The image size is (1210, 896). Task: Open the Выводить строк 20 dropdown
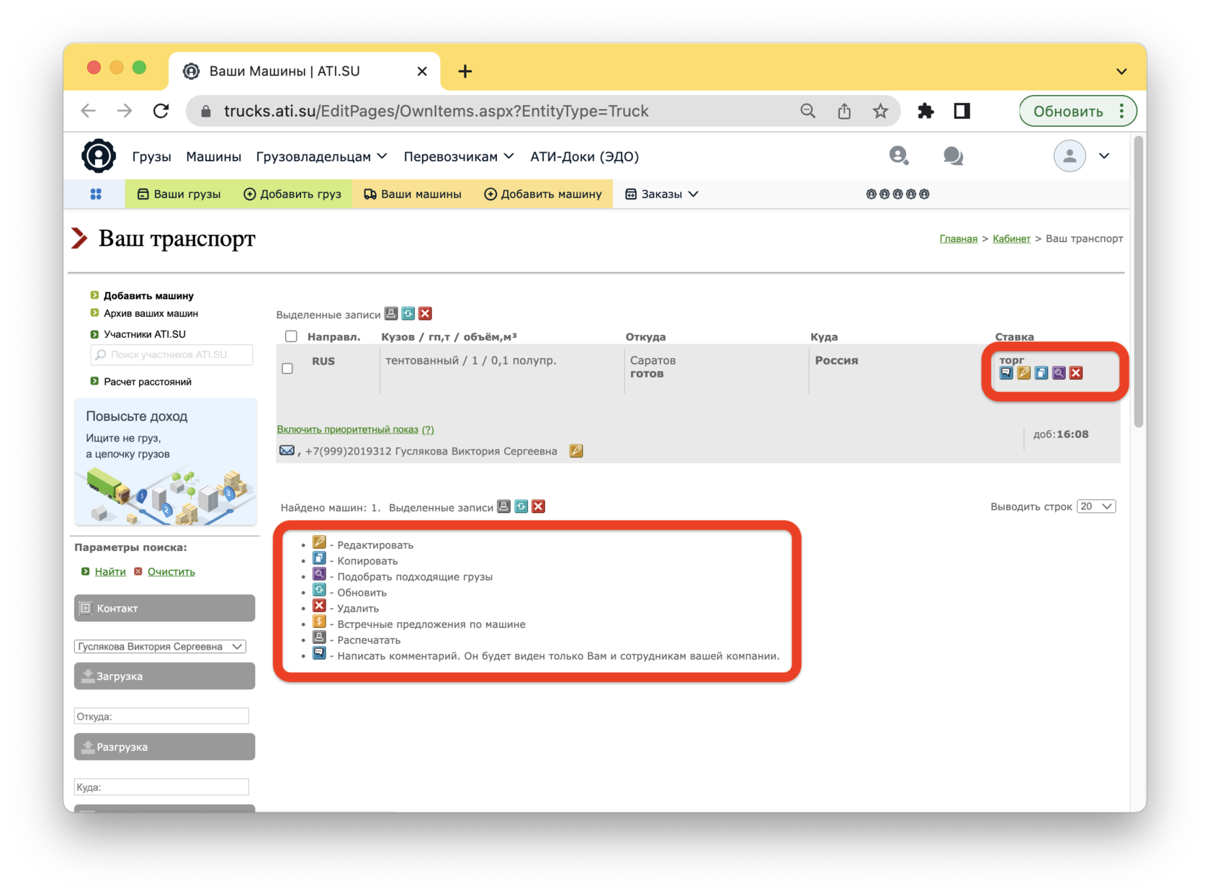click(x=1096, y=506)
